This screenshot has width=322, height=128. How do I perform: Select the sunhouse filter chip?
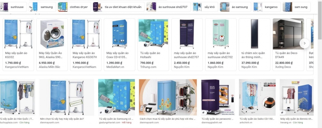click(13, 7)
